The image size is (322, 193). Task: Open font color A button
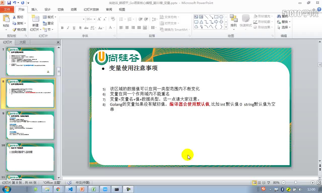coord(110,28)
